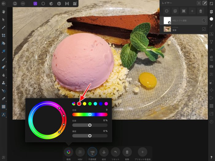
Task: Switch to the Tone Mapping persona
Action: 67,4
